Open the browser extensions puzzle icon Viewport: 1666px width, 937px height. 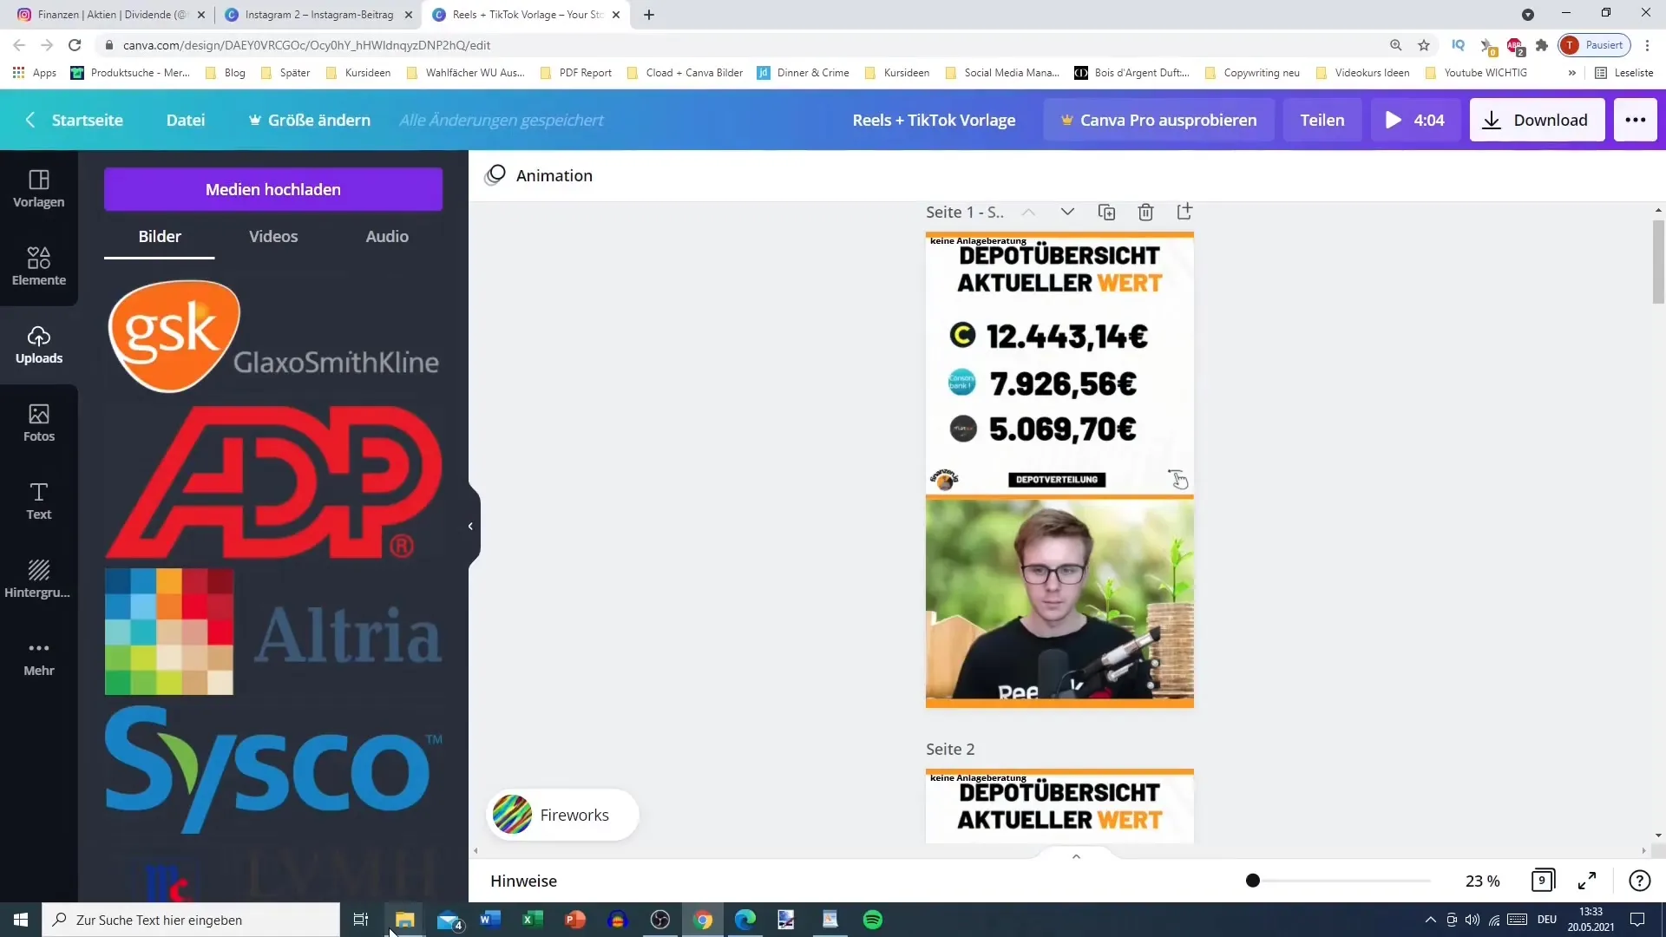1542,45
